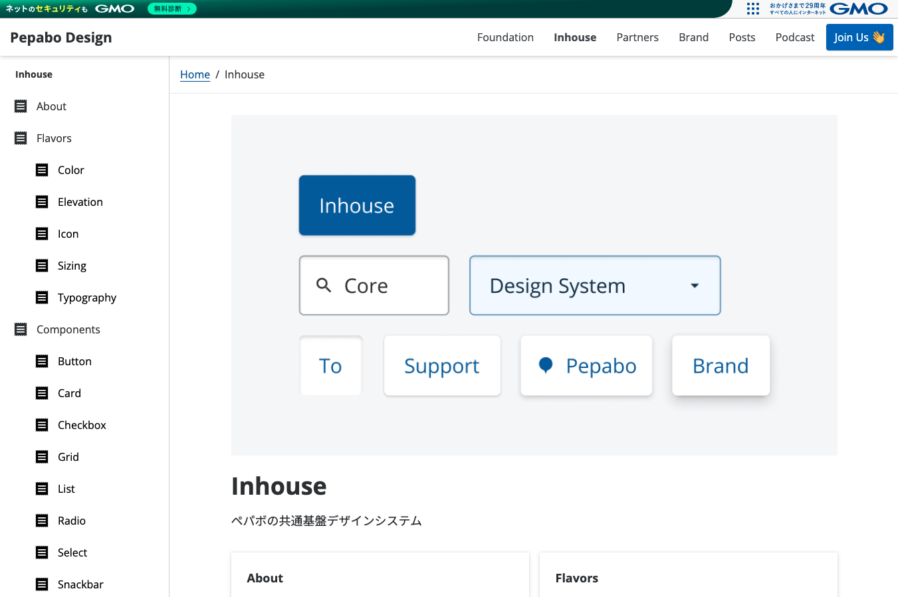Select the Checkbox component entry
Image resolution: width=898 pixels, height=597 pixels.
point(81,425)
